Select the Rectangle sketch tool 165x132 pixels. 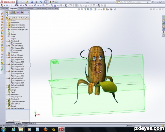click(x=16, y=5)
